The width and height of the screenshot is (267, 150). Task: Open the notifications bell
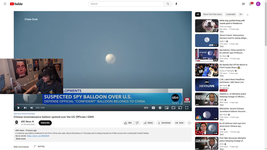(x=250, y=4)
